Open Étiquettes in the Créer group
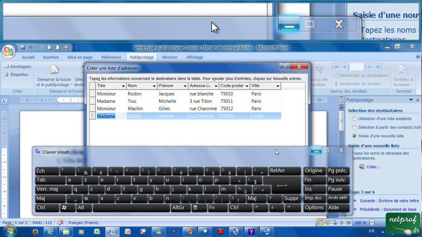The image size is (422, 237). (17, 75)
